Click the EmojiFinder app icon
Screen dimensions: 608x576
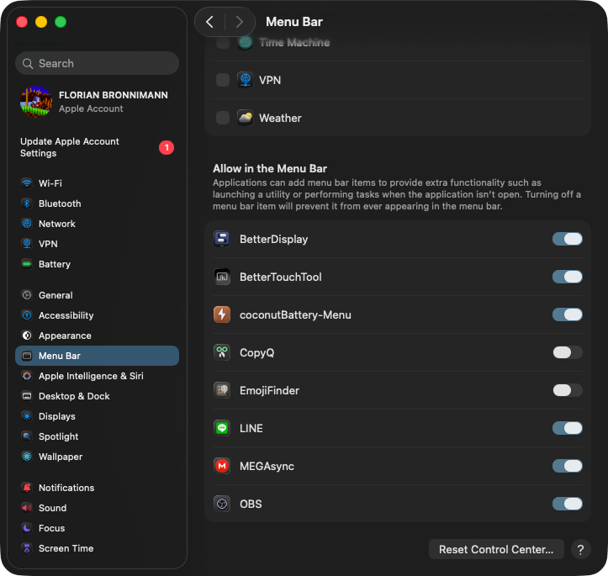click(222, 390)
